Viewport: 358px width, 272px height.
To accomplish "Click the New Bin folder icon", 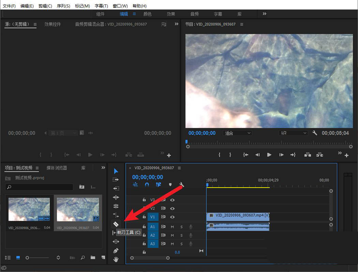I will pyautogui.click(x=93, y=258).
